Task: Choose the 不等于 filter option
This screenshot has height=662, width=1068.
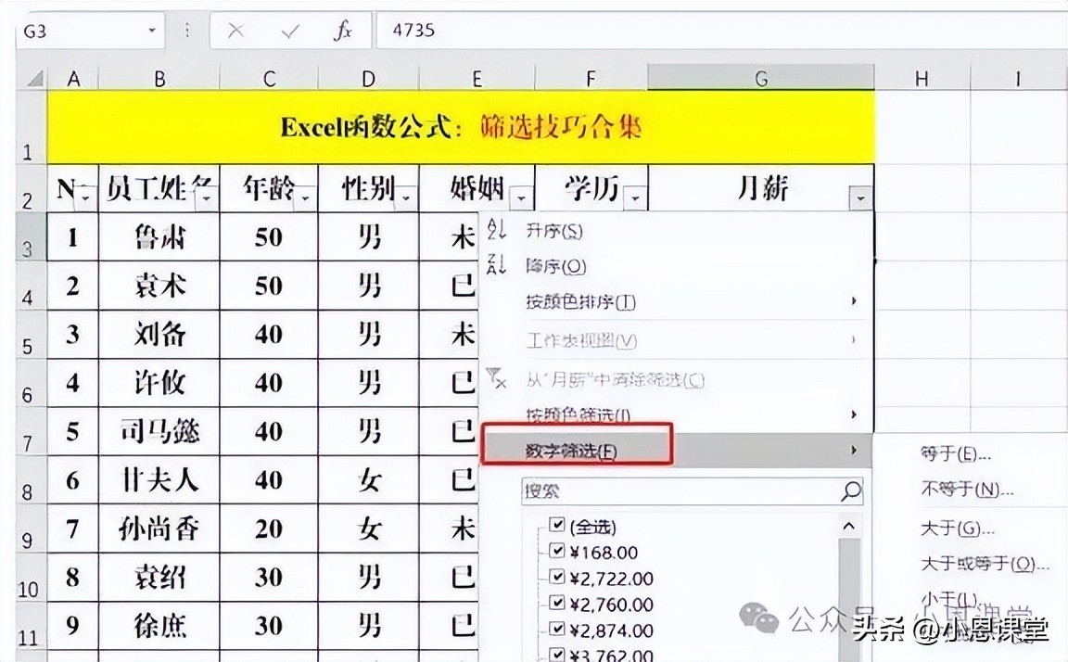Action: (966, 490)
